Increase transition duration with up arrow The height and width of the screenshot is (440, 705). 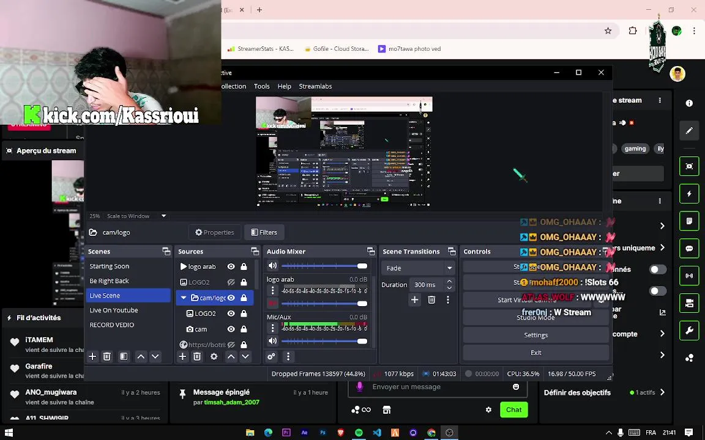(449, 282)
